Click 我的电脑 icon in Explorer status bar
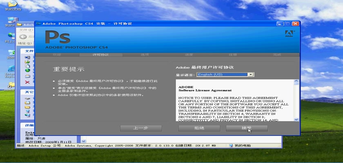The width and height of the screenshot is (343, 163). (231, 145)
